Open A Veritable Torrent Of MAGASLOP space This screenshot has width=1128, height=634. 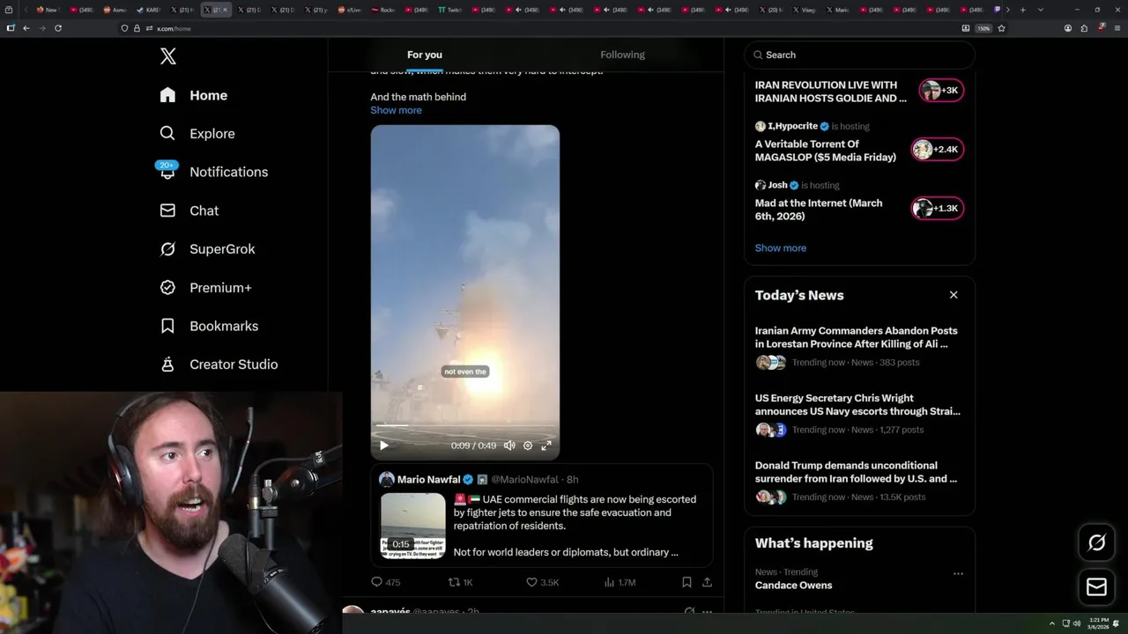point(826,151)
